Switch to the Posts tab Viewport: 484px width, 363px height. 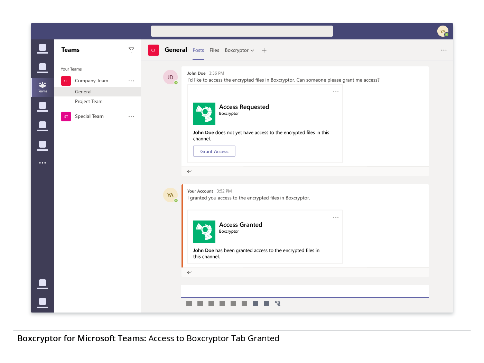(198, 50)
